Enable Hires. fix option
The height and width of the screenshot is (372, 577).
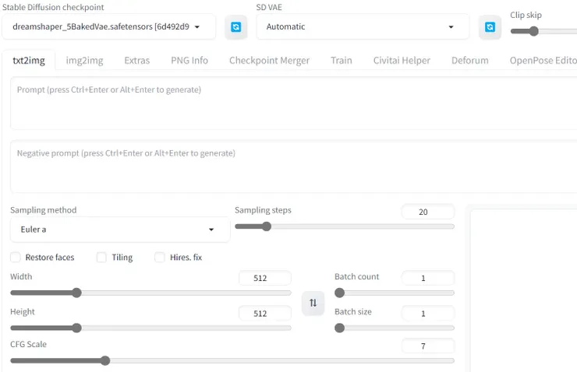click(160, 258)
